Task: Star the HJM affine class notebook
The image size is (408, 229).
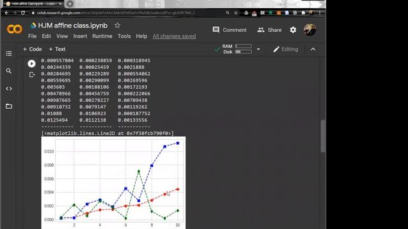Action: 117,25
